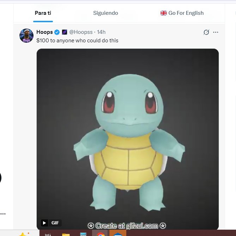Viewport: 236px width, 236px height.
Task: Click the text "$100 to anyone who could do this"
Action: 77,41
